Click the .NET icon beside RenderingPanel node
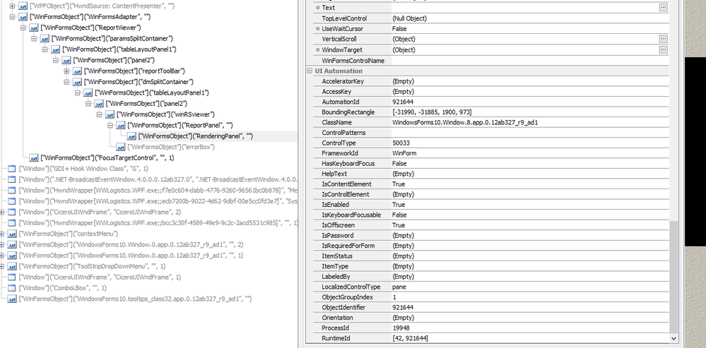This screenshot has height=348, width=706. point(131,136)
